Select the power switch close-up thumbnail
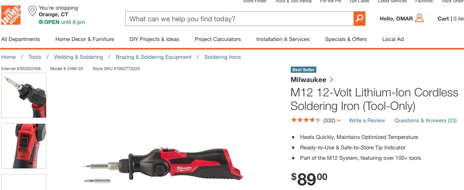 point(24,146)
